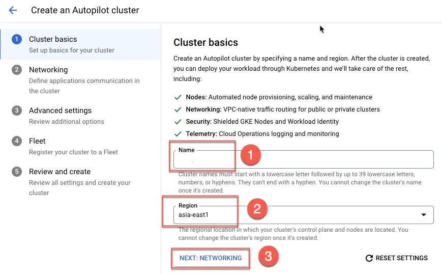This screenshot has width=442, height=274.
Task: Go to the Fleet step
Action: tap(81, 146)
